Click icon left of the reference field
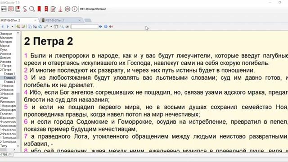The height and width of the screenshot is (162, 288). pos(67,27)
